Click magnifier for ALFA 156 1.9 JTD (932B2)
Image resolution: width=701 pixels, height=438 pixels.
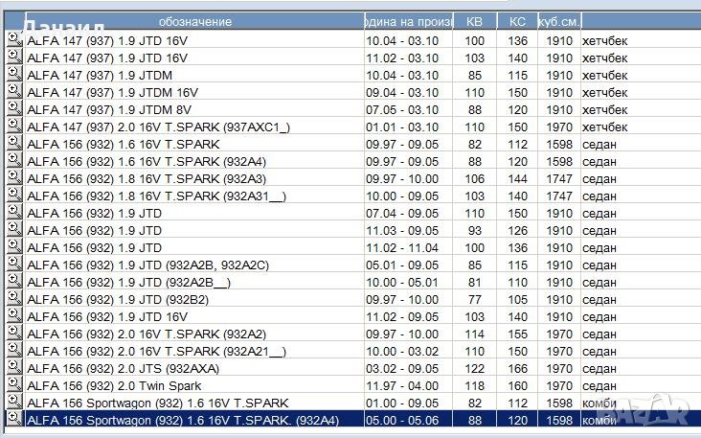pos(13,298)
